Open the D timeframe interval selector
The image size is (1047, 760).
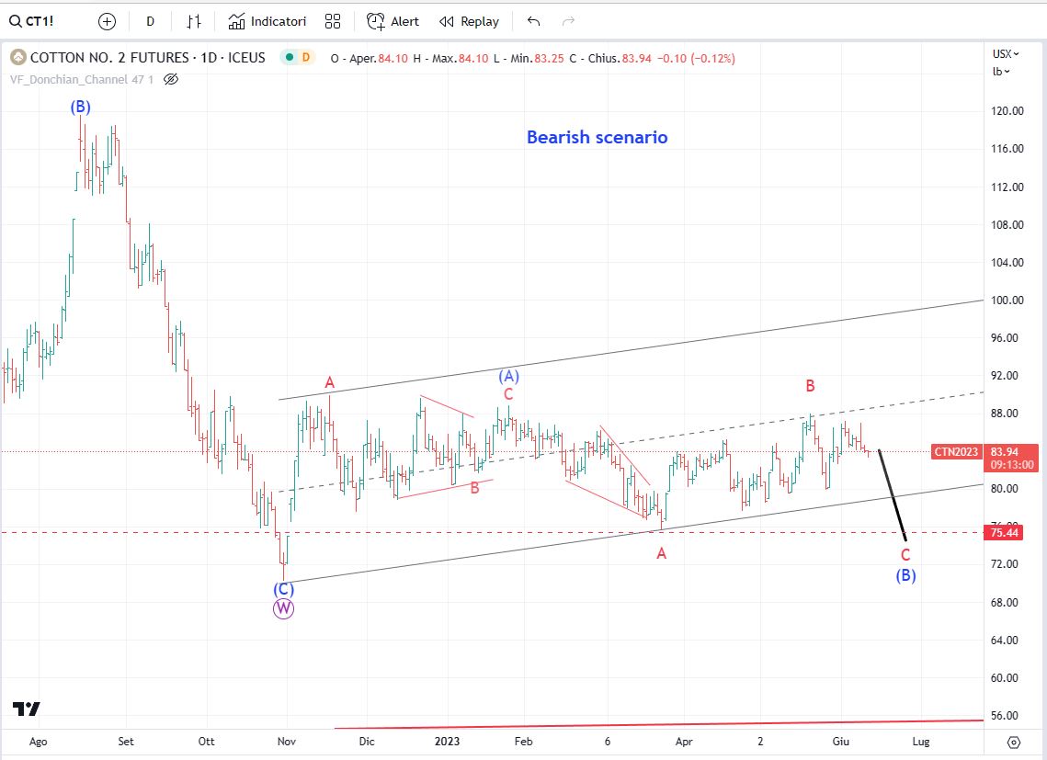pyautogui.click(x=150, y=21)
